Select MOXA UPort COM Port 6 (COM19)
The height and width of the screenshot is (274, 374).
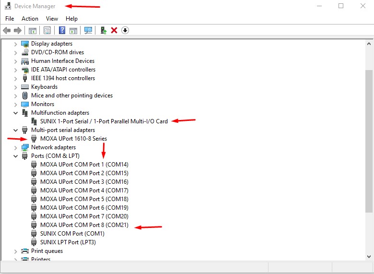84,208
